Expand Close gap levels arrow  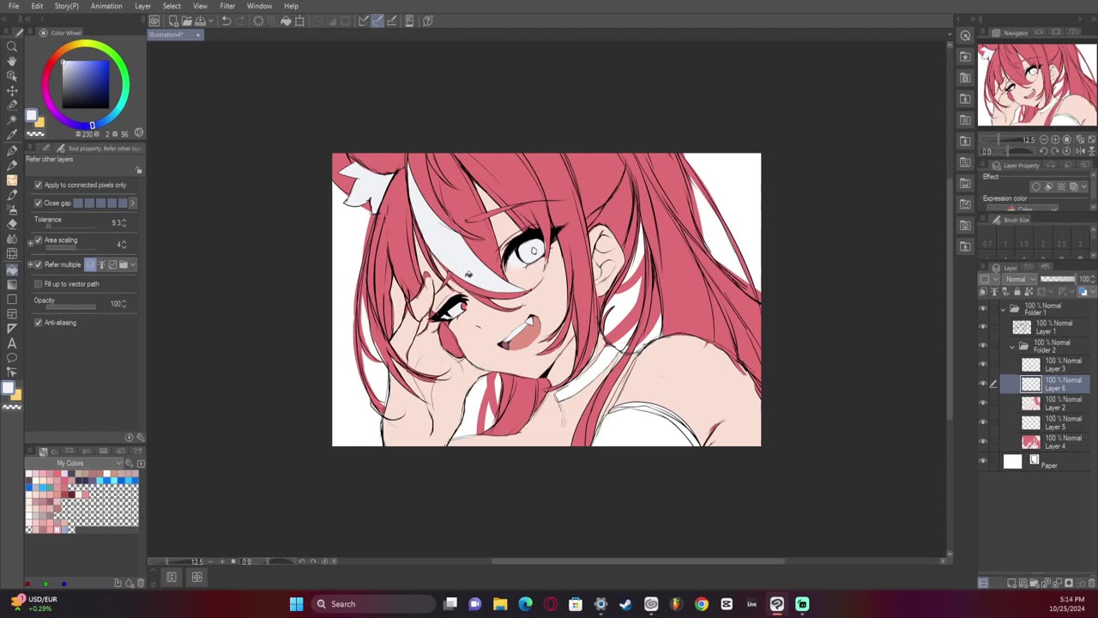(132, 203)
